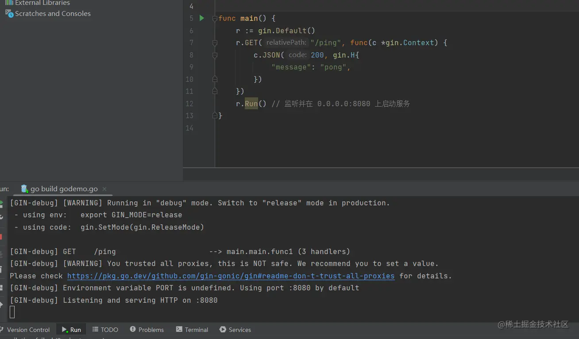Toggle the fold end marker on line 11
Viewport: 579px width, 339px height.
point(215,91)
